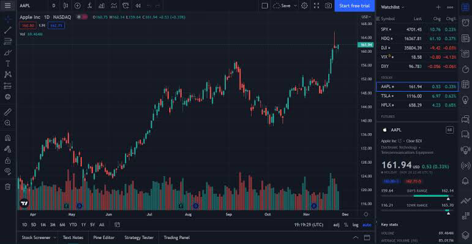Set chart range to 1D
This screenshot has height=244, width=472.
pyautogui.click(x=24, y=225)
